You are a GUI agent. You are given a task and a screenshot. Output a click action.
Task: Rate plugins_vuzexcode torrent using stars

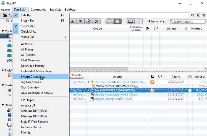[x=176, y=94]
